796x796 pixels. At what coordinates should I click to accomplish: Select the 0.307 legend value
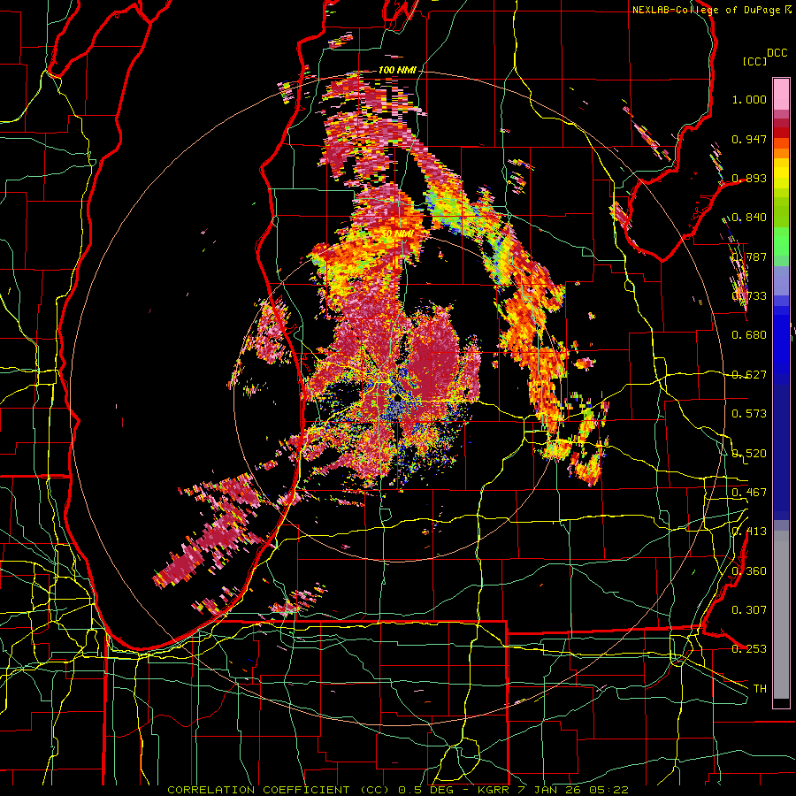click(749, 610)
